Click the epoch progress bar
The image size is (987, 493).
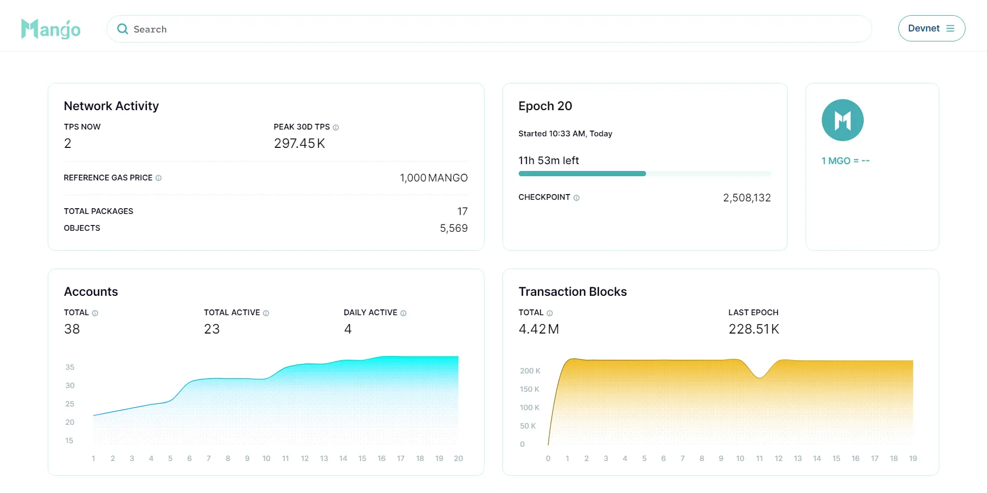[x=645, y=174]
